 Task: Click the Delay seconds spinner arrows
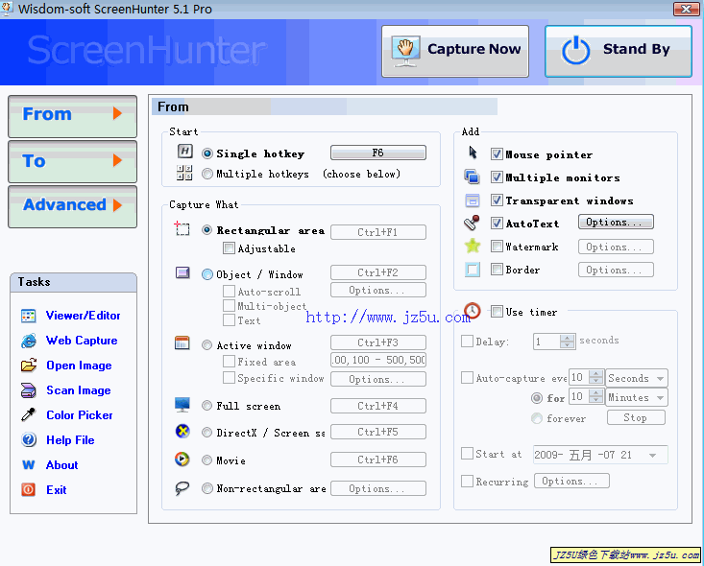[x=567, y=342]
